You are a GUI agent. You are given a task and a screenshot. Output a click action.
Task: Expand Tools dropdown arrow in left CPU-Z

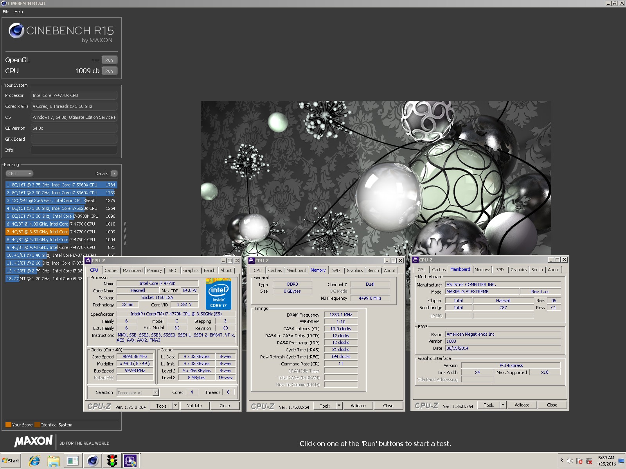[x=176, y=406]
